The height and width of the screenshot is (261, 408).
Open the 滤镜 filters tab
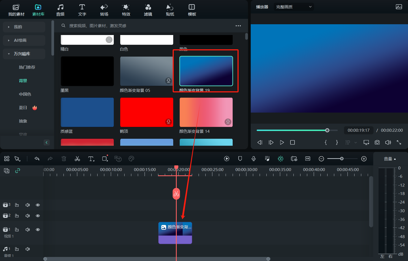coord(148,10)
